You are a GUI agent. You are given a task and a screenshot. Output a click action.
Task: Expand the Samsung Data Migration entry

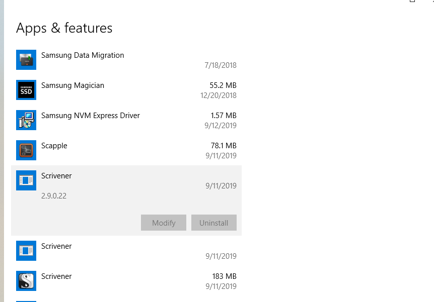point(126,60)
